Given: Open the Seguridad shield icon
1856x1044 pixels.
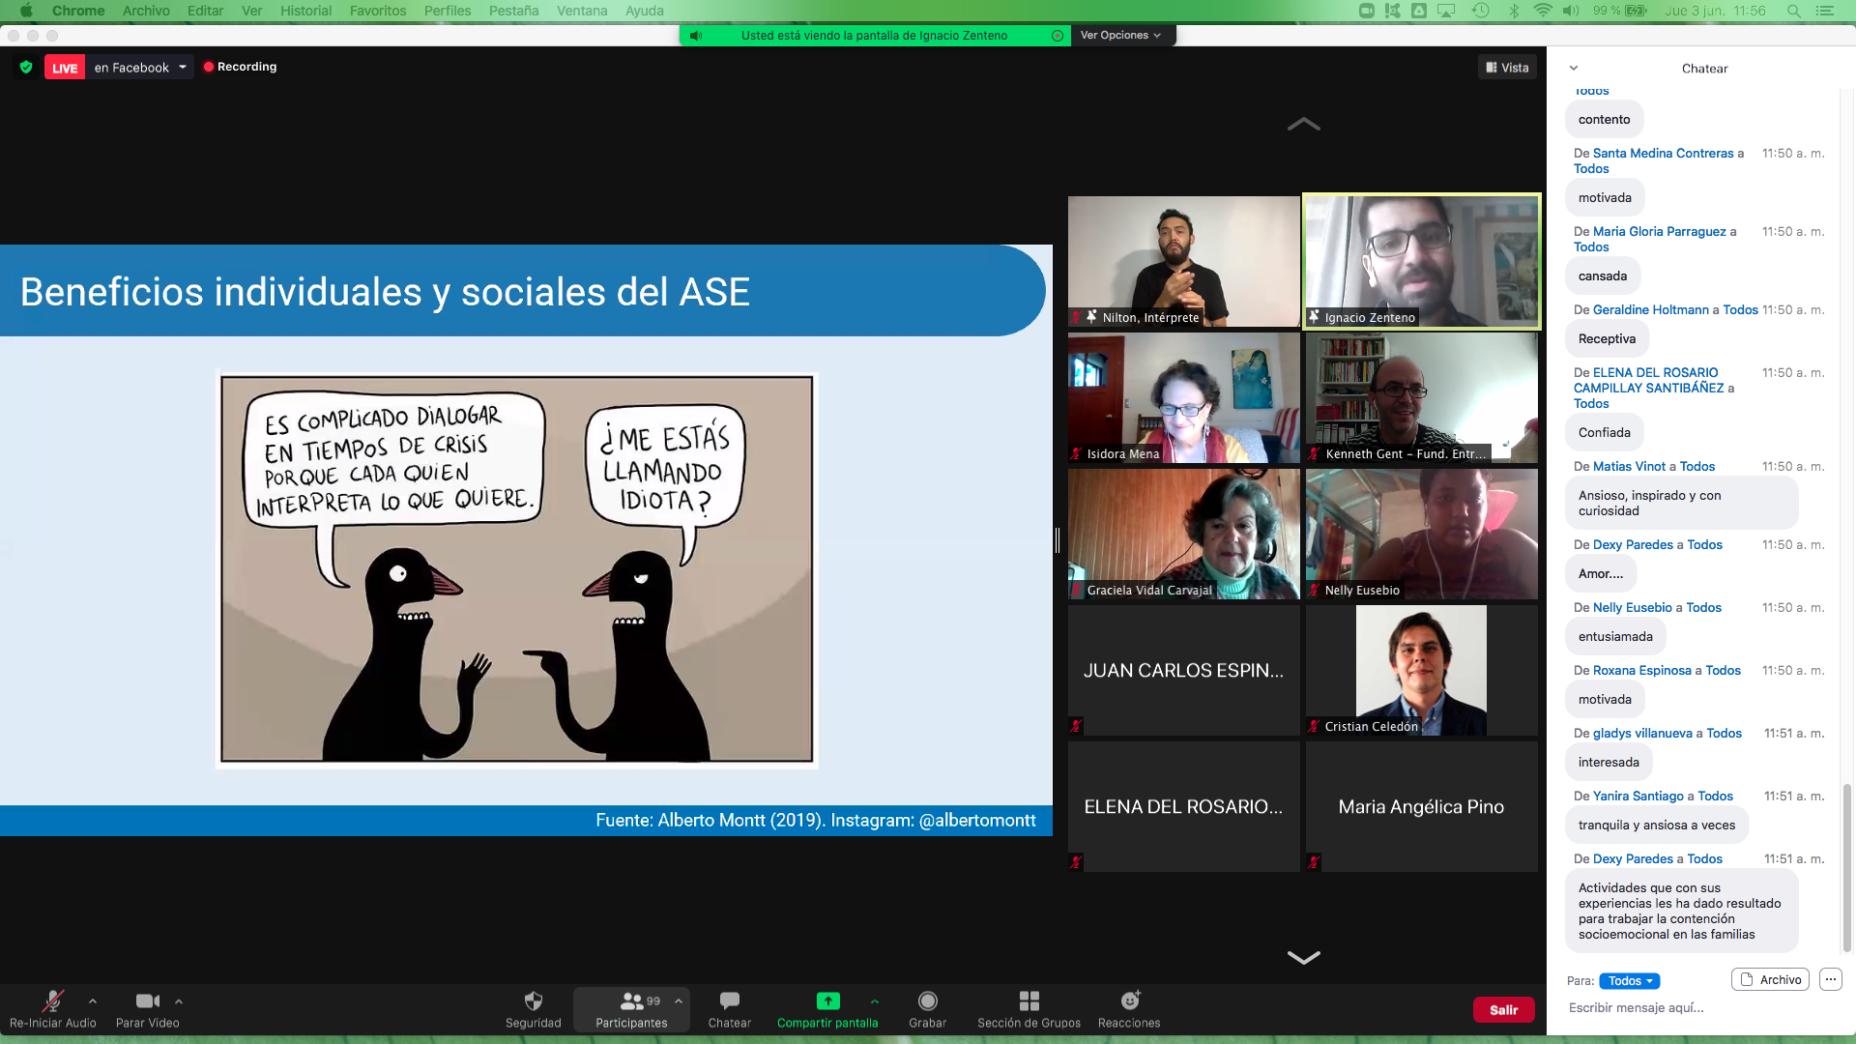Looking at the screenshot, I should click(533, 1001).
